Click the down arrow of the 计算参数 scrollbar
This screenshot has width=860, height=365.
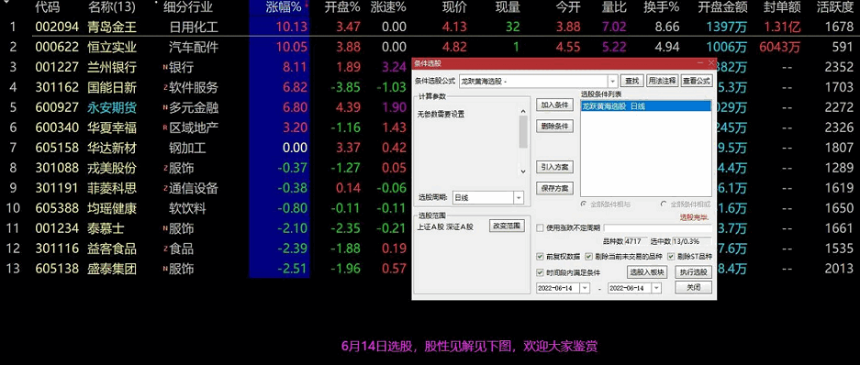(x=523, y=171)
